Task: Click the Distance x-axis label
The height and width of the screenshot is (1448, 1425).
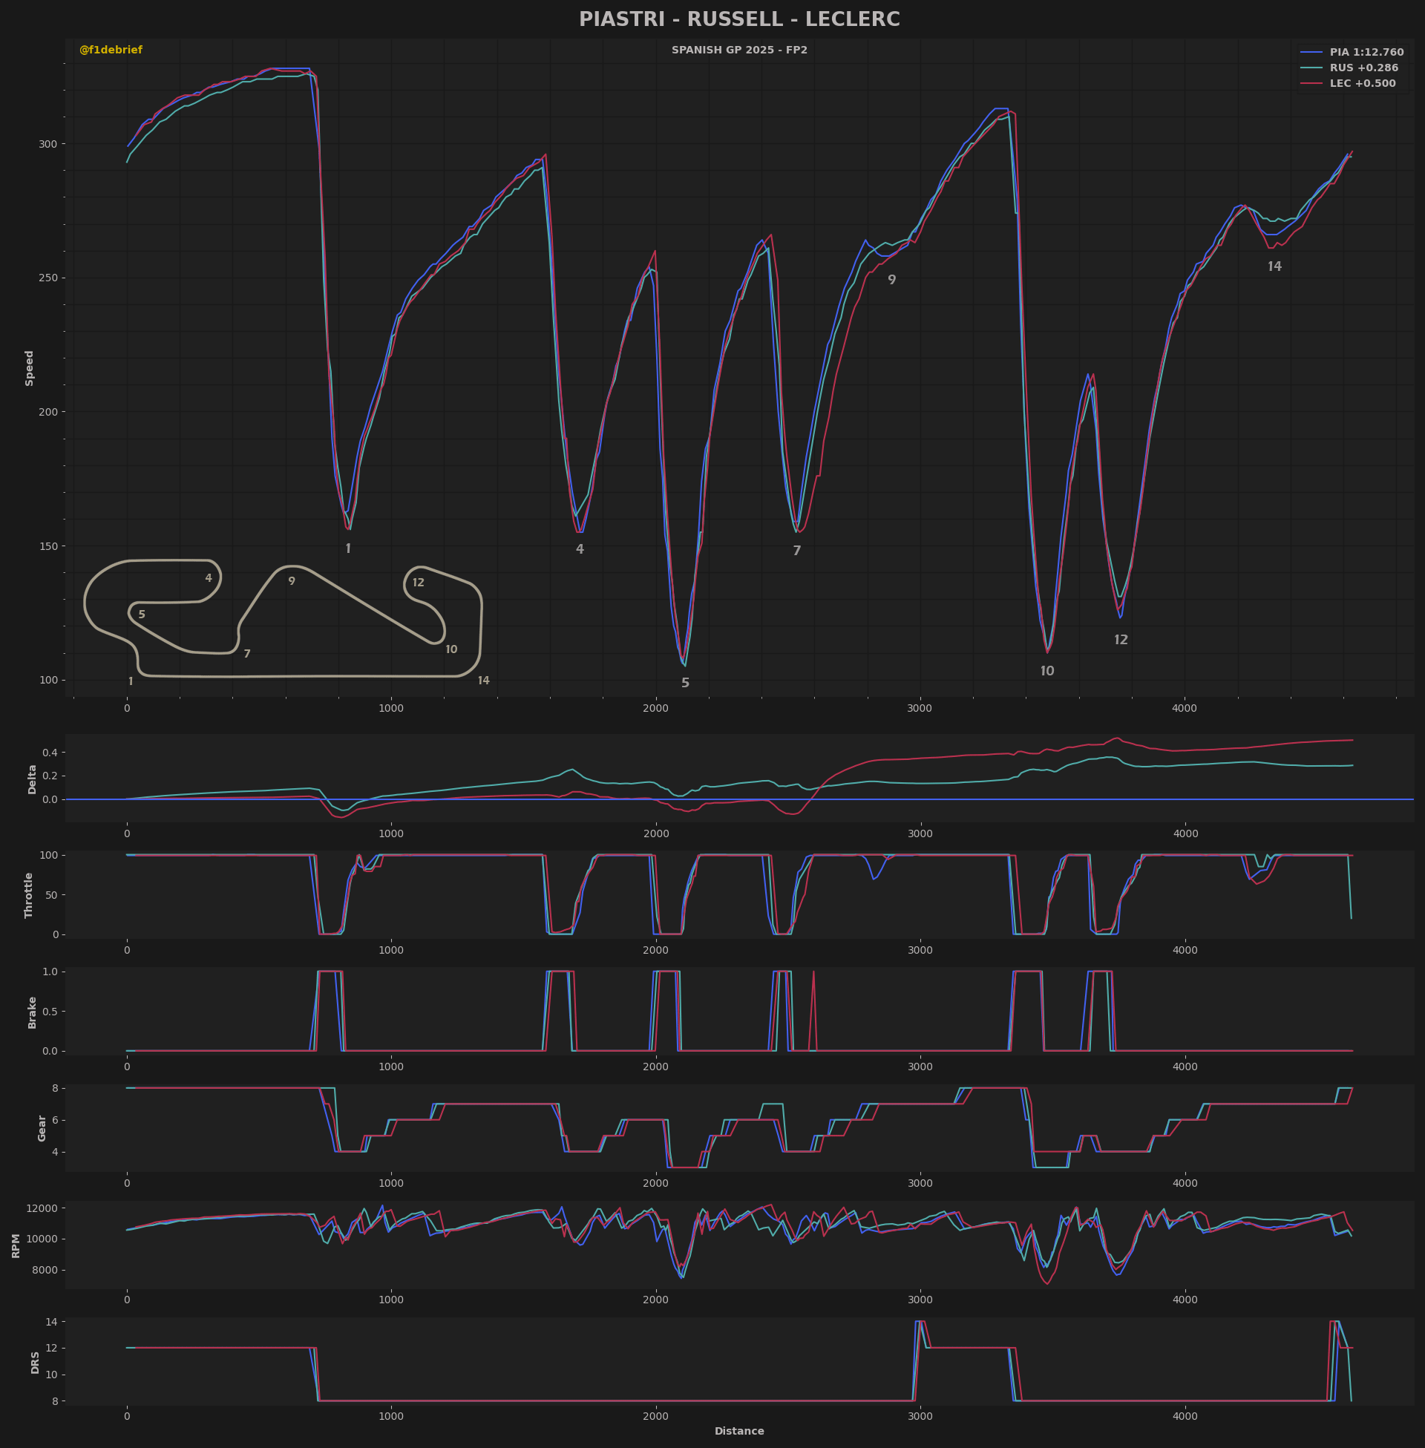Action: point(738,1431)
